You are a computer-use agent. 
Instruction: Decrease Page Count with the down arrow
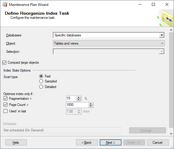tap(91, 106)
